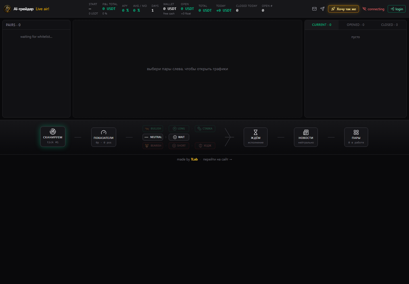Open the Telegram paper-plane icon

[x=322, y=9]
